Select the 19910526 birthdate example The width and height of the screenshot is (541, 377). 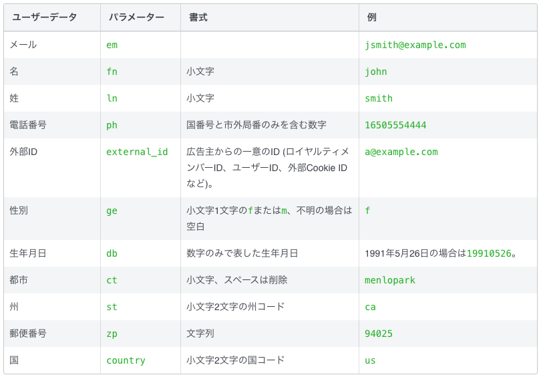(489, 253)
